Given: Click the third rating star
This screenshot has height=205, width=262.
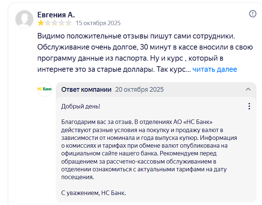Looking at the screenshot, I should pyautogui.click(x=55, y=23).
